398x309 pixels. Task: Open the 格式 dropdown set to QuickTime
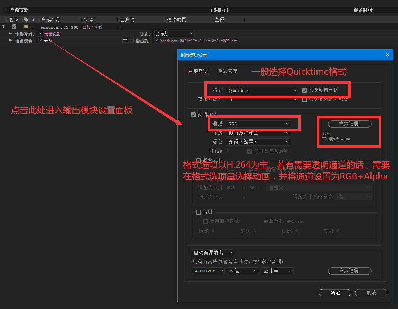pyautogui.click(x=262, y=91)
